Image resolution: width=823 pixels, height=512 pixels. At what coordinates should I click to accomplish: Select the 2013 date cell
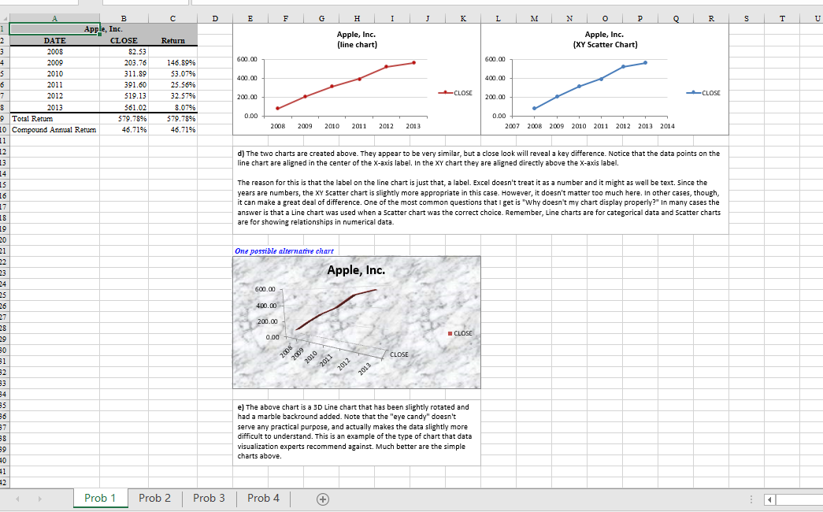pos(54,107)
